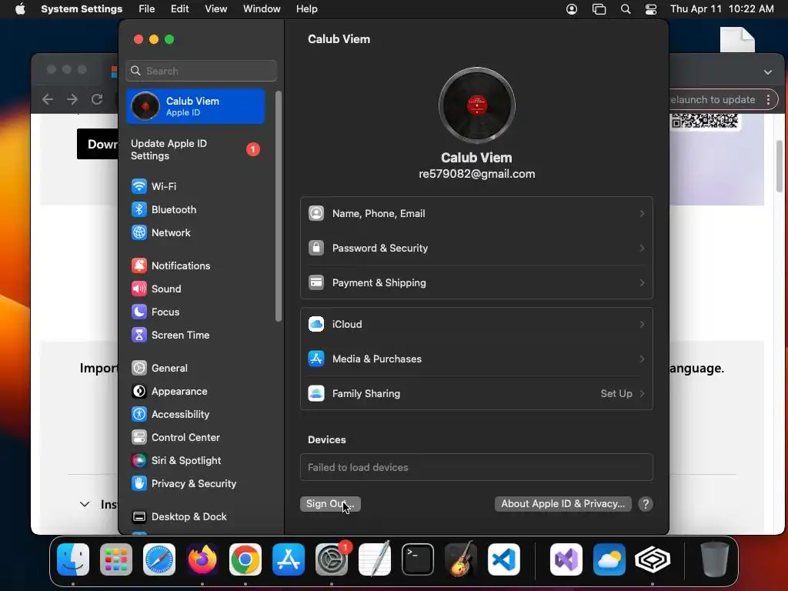Open the Edit menu
The image size is (788, 591).
point(180,9)
